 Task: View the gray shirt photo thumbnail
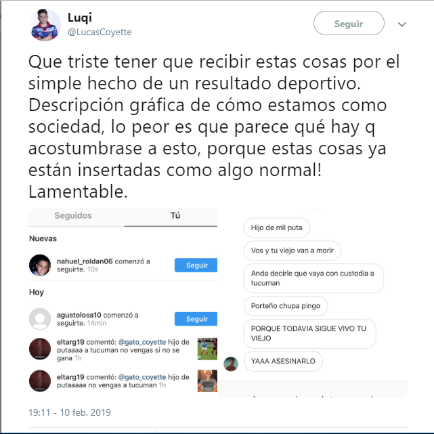coord(207,381)
